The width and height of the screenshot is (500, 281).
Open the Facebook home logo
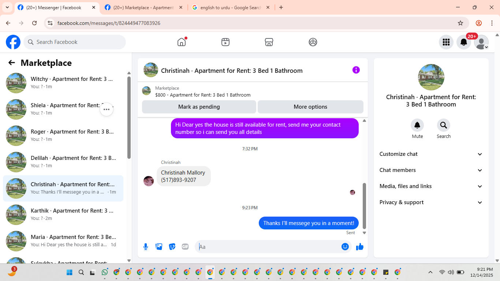coord(13,42)
